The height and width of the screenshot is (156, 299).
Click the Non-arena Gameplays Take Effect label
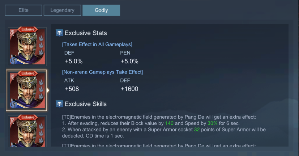click(x=102, y=72)
